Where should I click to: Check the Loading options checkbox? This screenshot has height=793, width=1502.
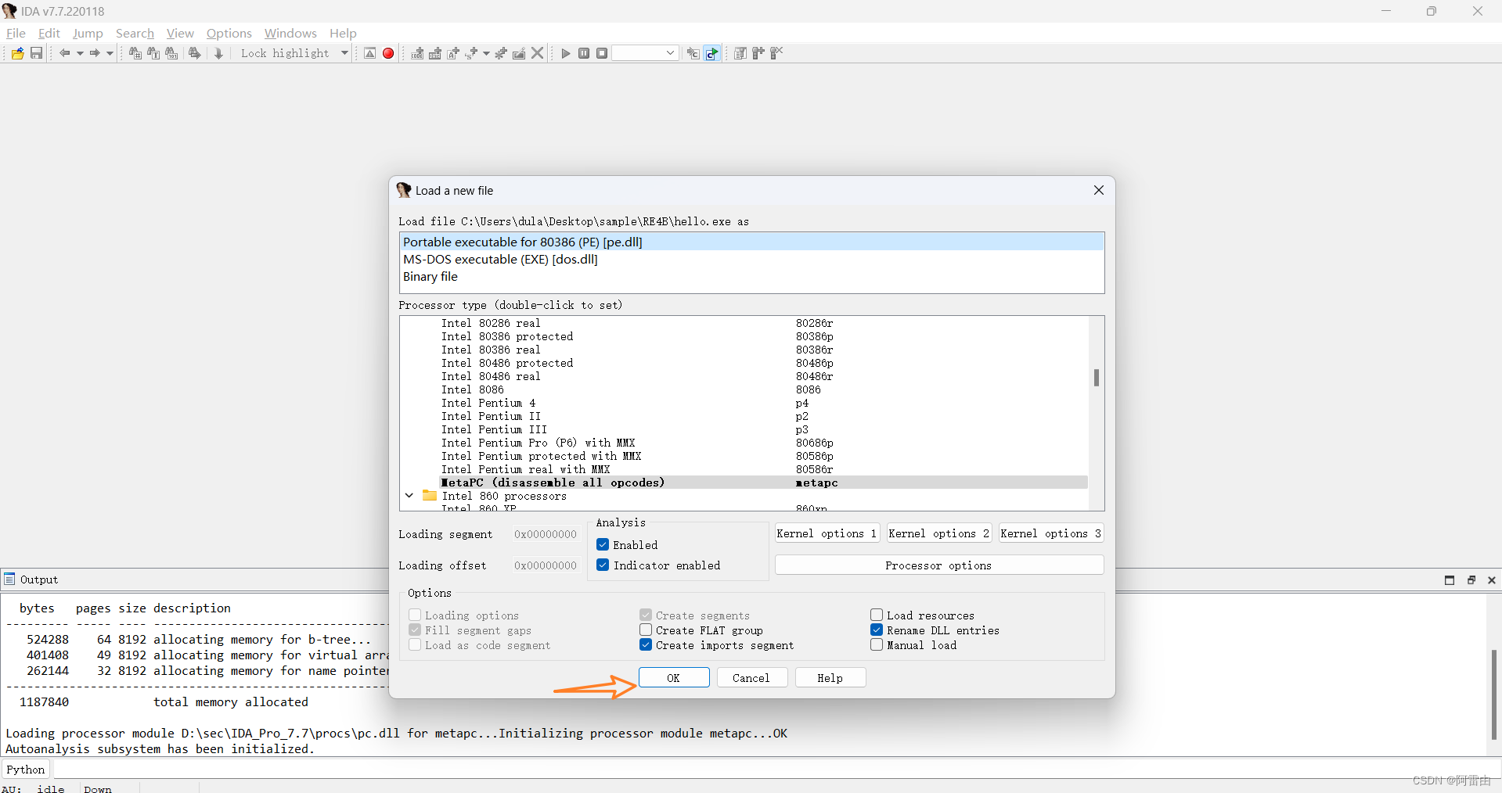(415, 615)
